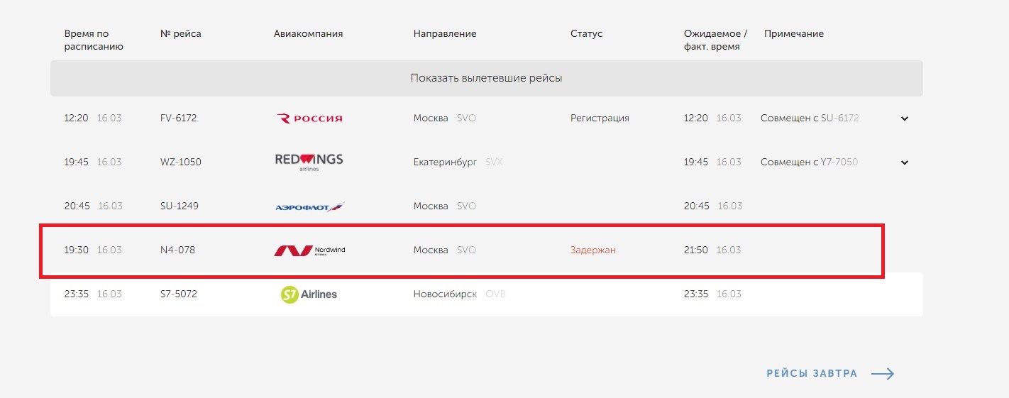Select flight number SU-1249
The height and width of the screenshot is (398, 1009).
(x=180, y=206)
